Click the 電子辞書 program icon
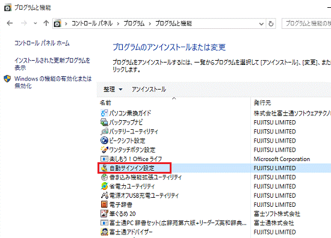Viewport: 331px width, 238px height. tap(104, 204)
